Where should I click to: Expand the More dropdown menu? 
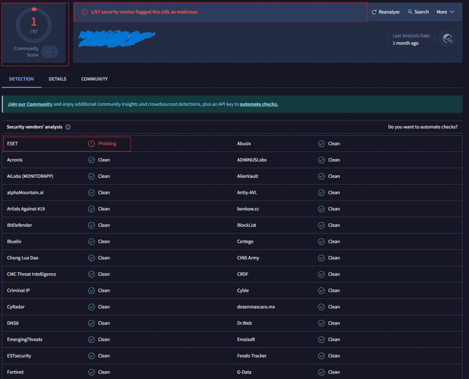pos(445,12)
